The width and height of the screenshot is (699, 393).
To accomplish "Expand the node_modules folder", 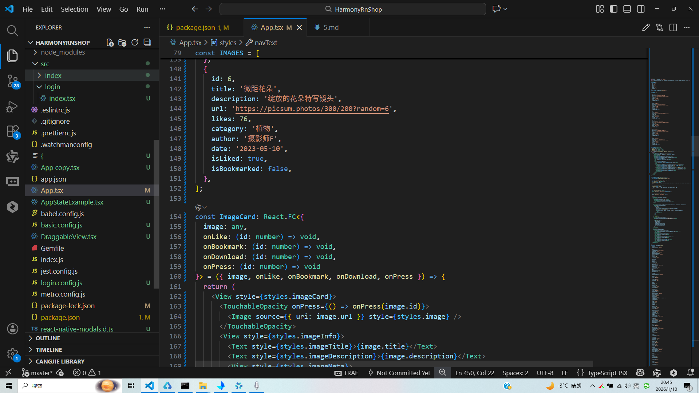I will [x=63, y=52].
